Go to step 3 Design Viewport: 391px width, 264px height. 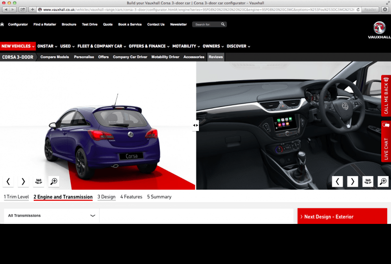click(x=107, y=197)
